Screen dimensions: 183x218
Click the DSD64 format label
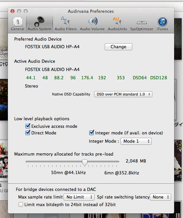(x=140, y=78)
